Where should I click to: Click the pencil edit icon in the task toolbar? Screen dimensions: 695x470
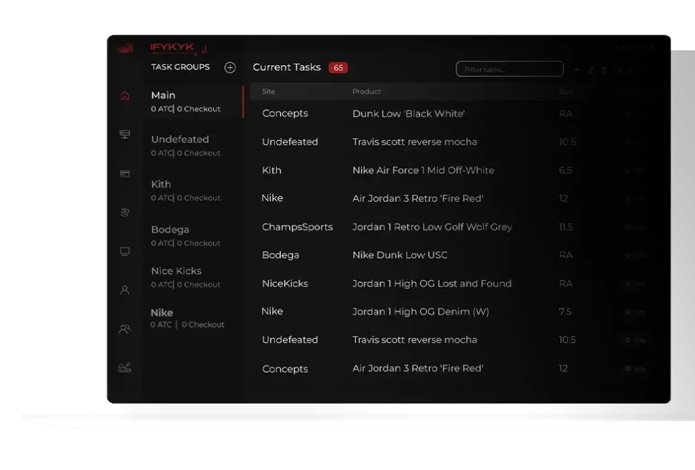[590, 70]
